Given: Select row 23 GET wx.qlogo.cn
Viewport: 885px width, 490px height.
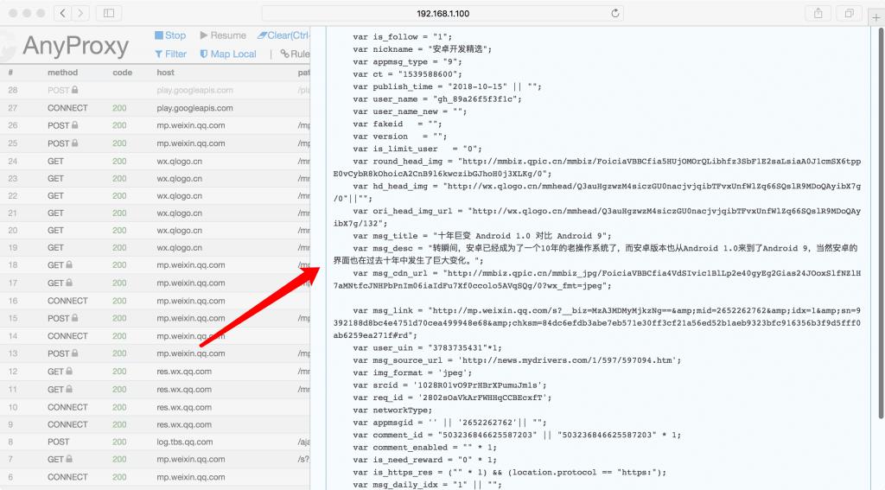Looking at the screenshot, I should click(156, 178).
